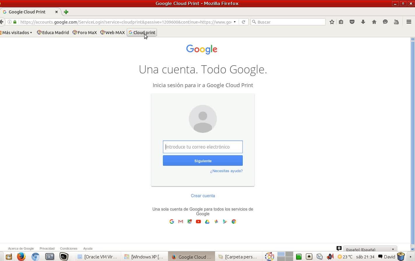Click the volume speaker tray icon

pyautogui.click(x=330, y=257)
